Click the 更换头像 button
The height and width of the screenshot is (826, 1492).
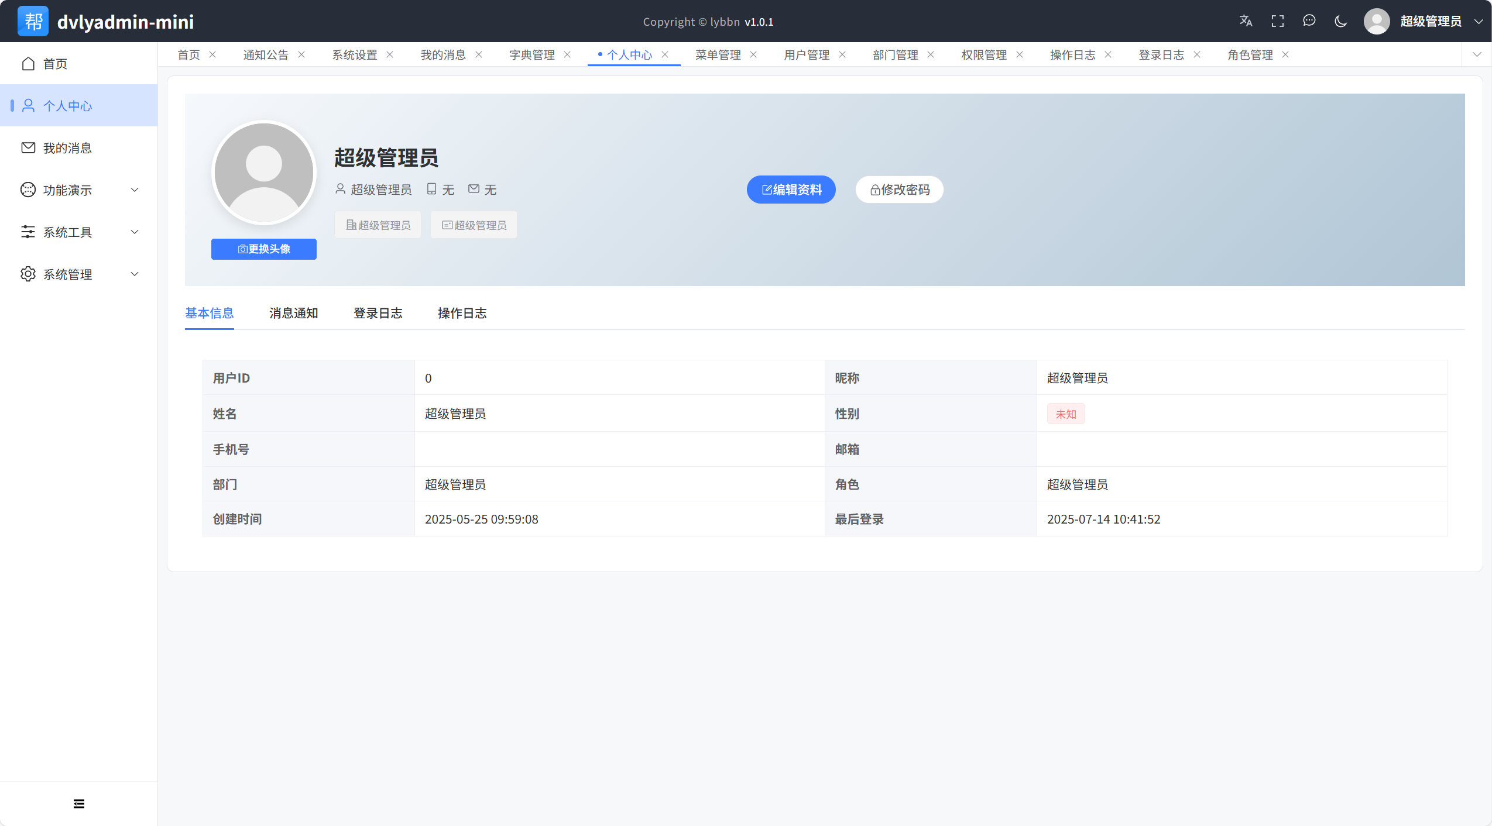pos(264,249)
